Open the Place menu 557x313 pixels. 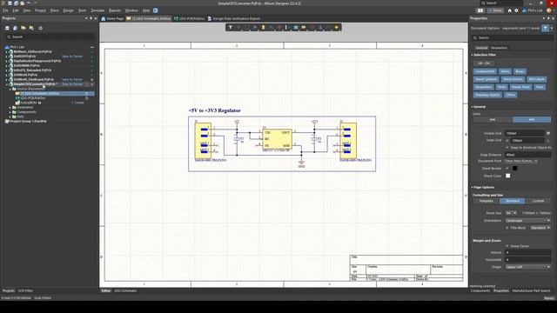[54, 10]
